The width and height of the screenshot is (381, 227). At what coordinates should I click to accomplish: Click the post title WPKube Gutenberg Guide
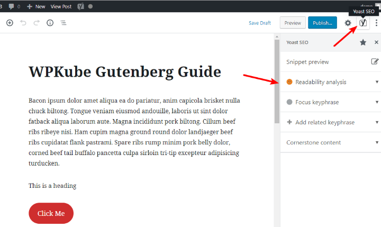(x=125, y=72)
